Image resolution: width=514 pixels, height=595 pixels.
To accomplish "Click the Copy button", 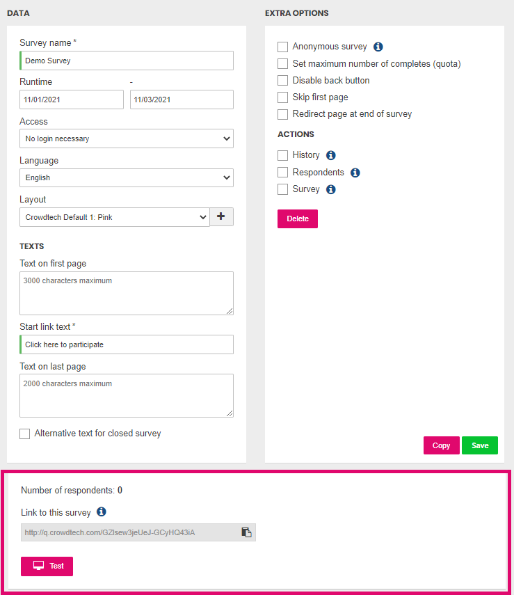I will [441, 445].
